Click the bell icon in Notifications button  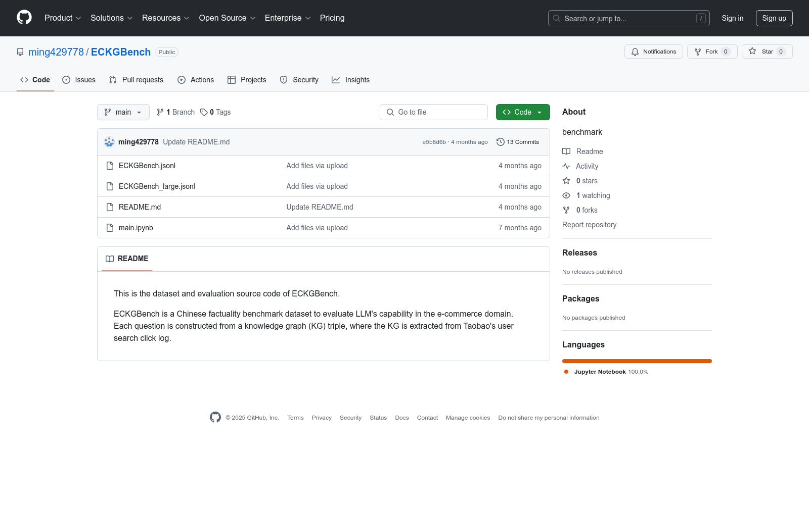coord(635,52)
